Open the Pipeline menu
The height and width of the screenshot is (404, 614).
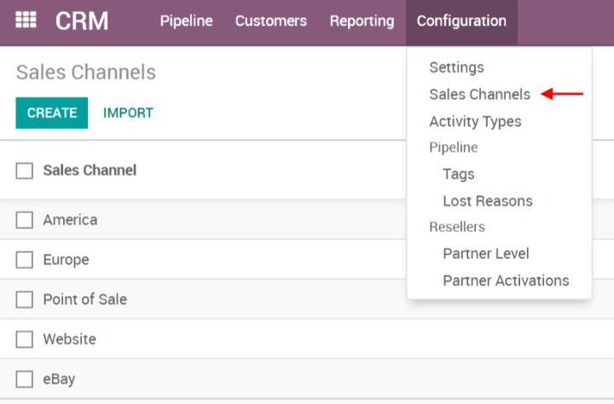pyautogui.click(x=186, y=21)
